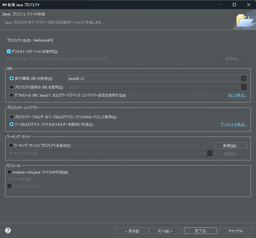Click the 新規(W) working set button
This screenshot has width=256, height=238.
click(231, 145)
